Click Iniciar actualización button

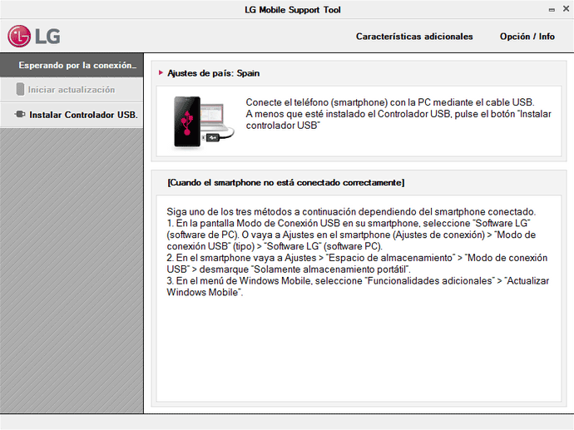click(x=72, y=90)
